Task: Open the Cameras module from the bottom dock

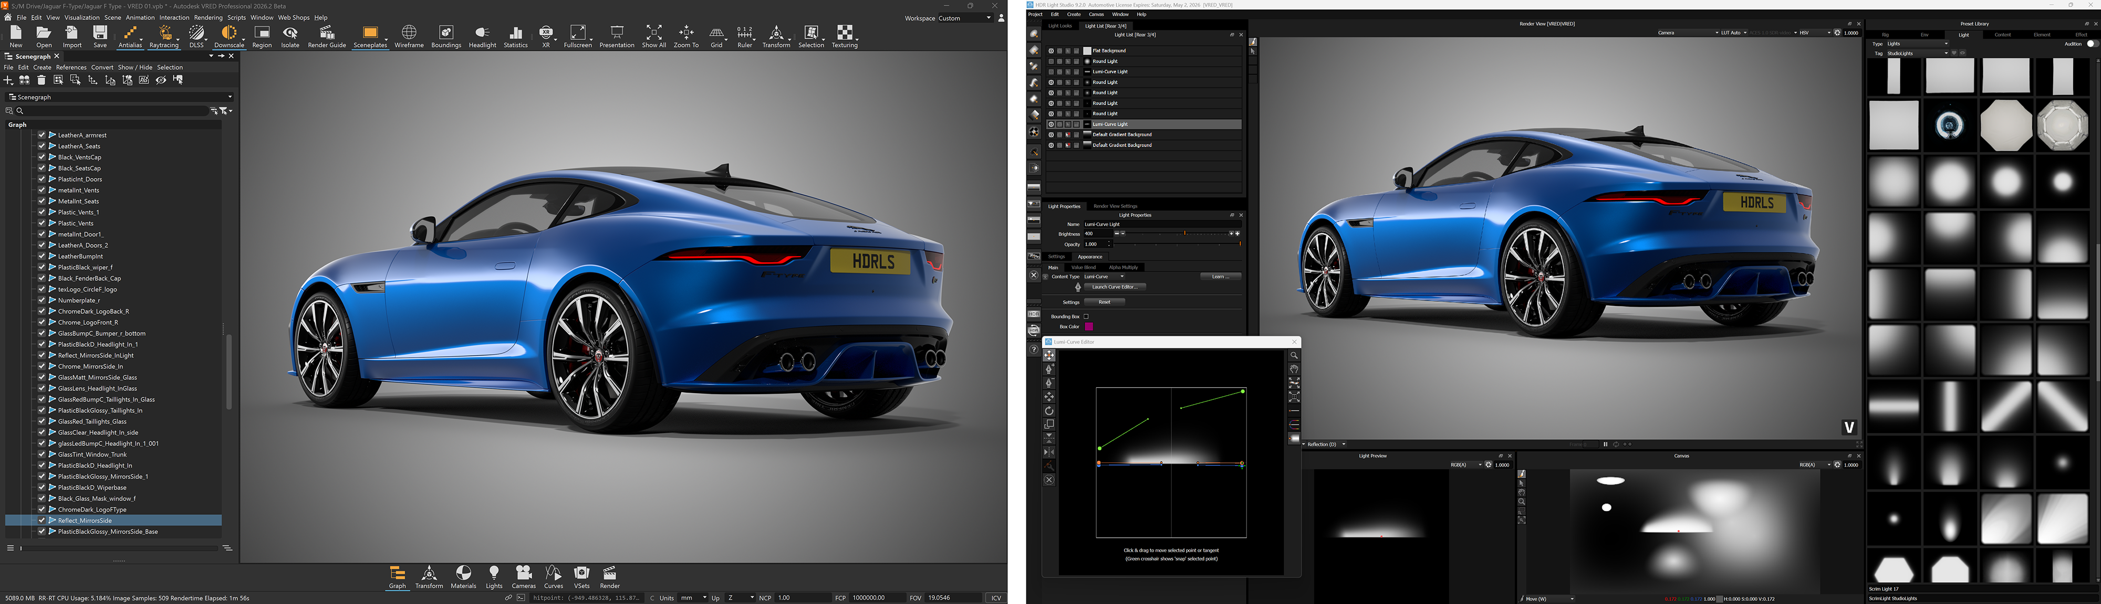Action: click(x=524, y=577)
